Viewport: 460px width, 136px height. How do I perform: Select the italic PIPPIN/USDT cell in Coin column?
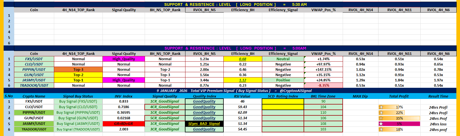[34, 70]
